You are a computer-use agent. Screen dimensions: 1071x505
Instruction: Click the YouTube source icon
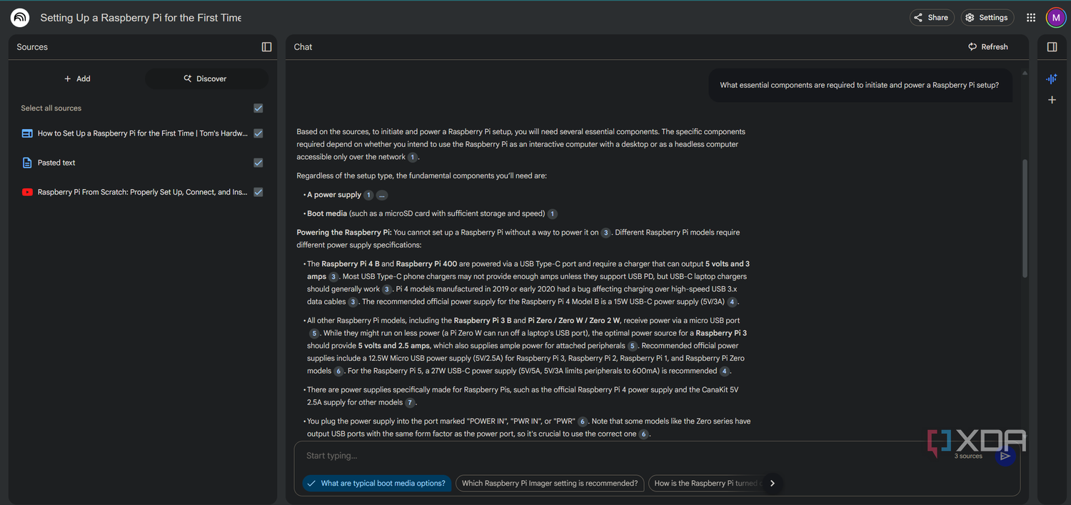tap(27, 192)
